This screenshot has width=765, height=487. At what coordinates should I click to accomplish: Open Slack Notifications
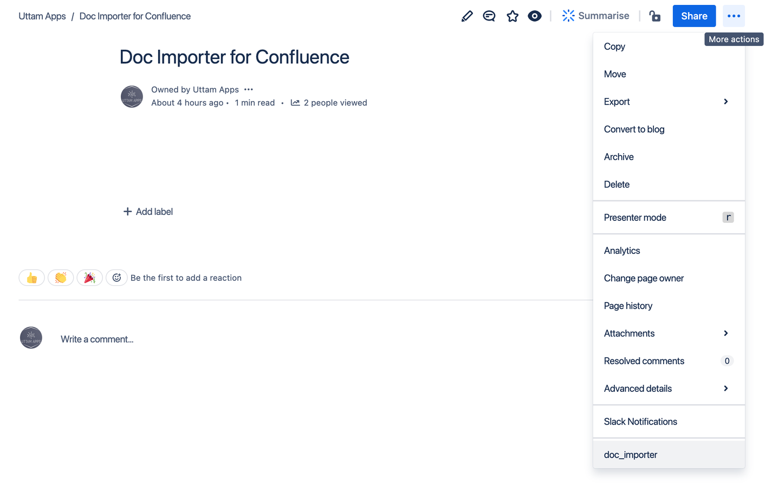669,422
